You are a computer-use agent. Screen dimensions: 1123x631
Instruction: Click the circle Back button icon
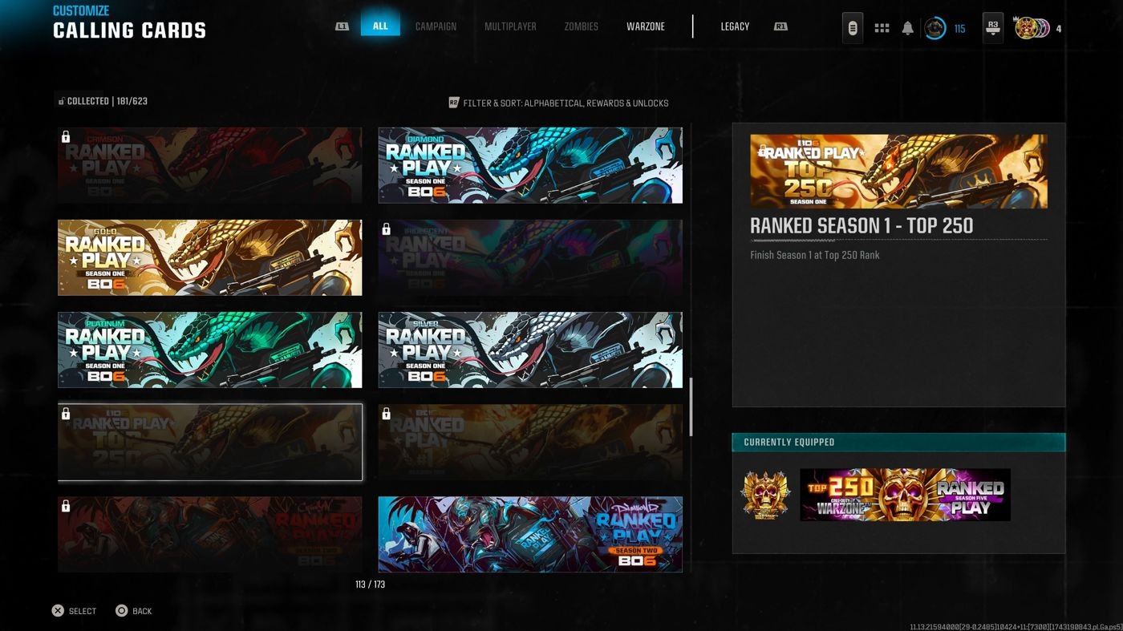[121, 611]
